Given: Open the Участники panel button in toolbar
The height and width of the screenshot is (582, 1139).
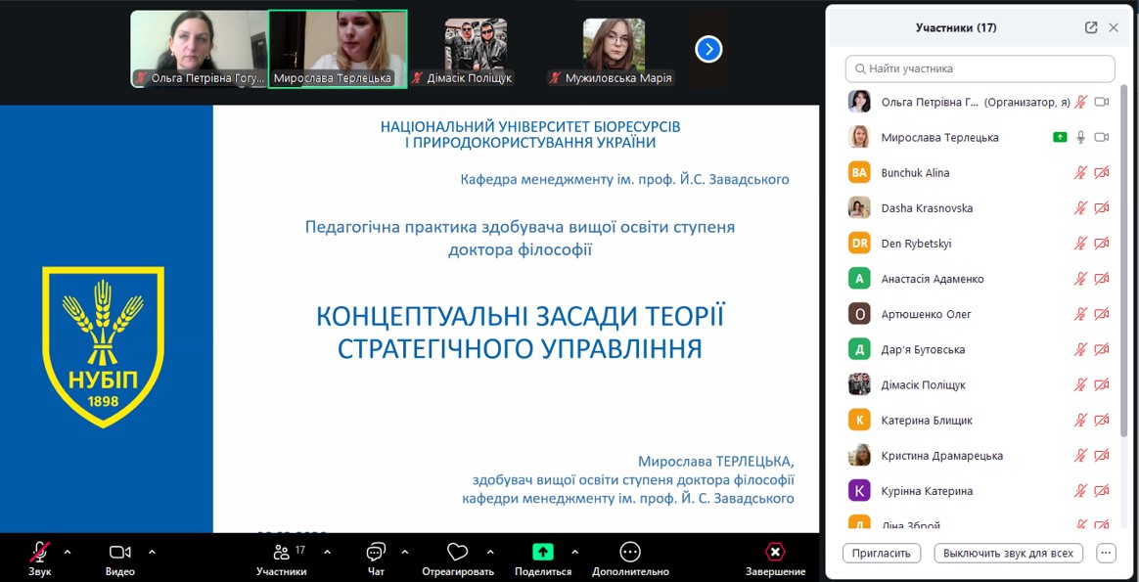Looking at the screenshot, I should (x=281, y=559).
